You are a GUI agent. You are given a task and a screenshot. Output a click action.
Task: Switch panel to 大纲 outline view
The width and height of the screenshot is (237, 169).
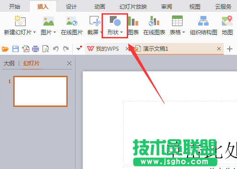[x=9, y=63]
